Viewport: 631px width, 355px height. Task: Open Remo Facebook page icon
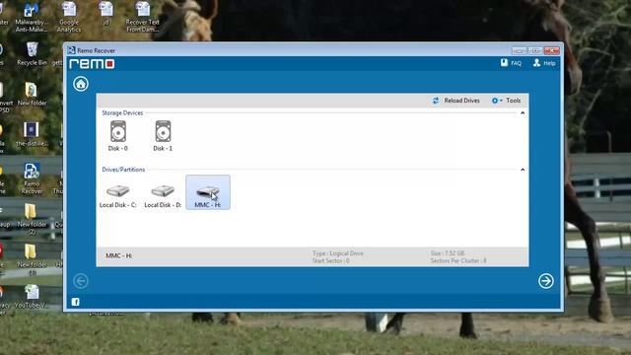[x=75, y=302]
